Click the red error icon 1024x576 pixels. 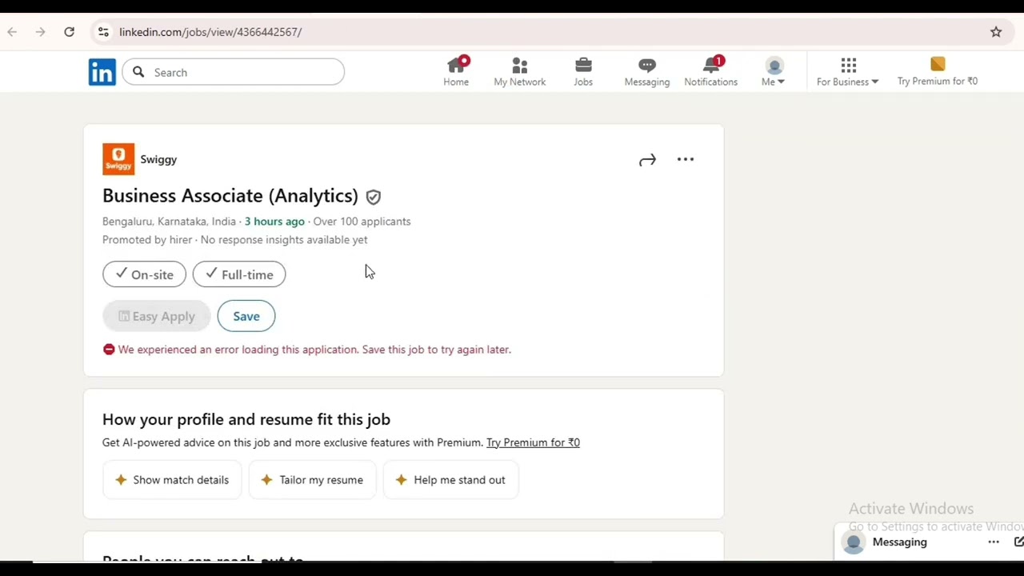[109, 350]
